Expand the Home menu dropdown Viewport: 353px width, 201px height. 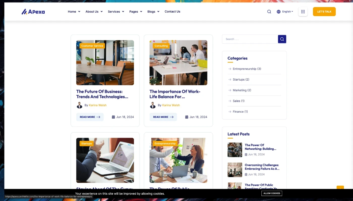point(74,12)
